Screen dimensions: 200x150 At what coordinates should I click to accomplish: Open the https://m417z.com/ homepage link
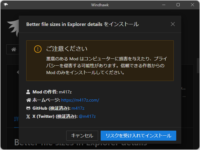[80, 100]
